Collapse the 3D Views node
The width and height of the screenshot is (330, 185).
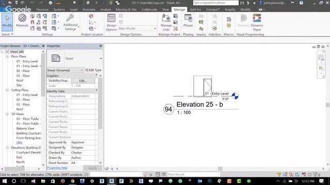pyautogui.click(x=7, y=114)
